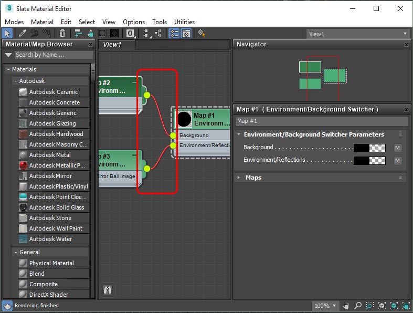
Task: Select the Zoom magnifier tool
Action: pos(358,306)
